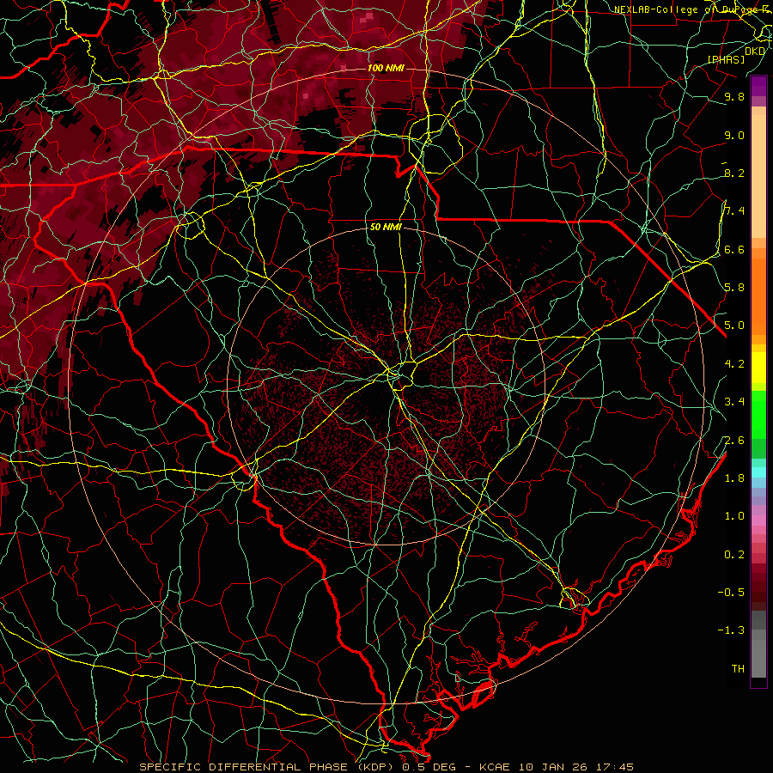Select the 7.4 legend value
The image size is (773, 773).
coord(734,211)
